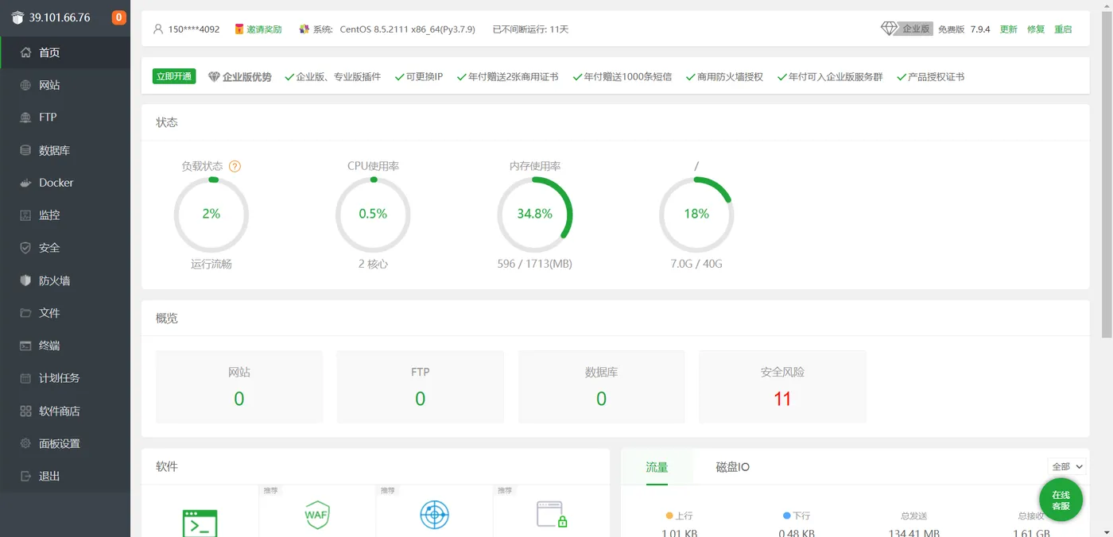The image size is (1113, 537).
Task: Click the 596 / 1713(MB) memory text
Action: (x=535, y=264)
